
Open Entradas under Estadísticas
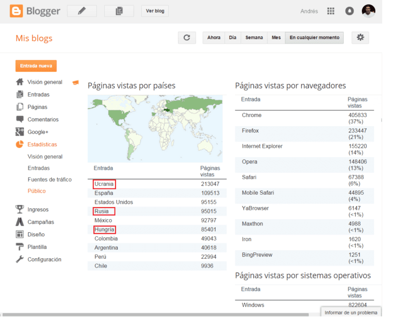(39, 168)
